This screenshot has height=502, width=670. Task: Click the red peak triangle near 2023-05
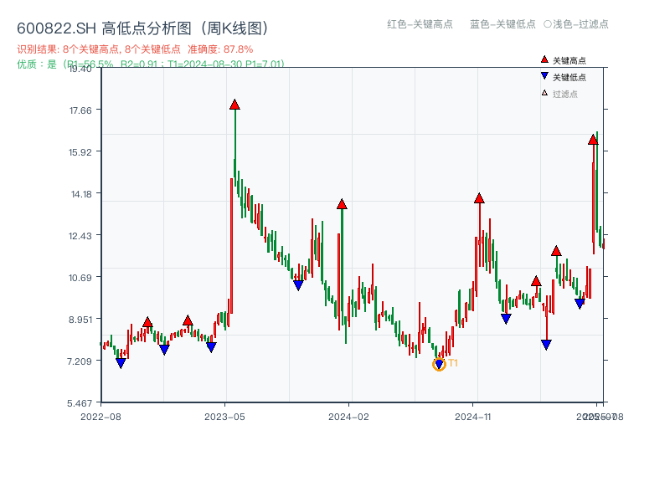(x=235, y=104)
